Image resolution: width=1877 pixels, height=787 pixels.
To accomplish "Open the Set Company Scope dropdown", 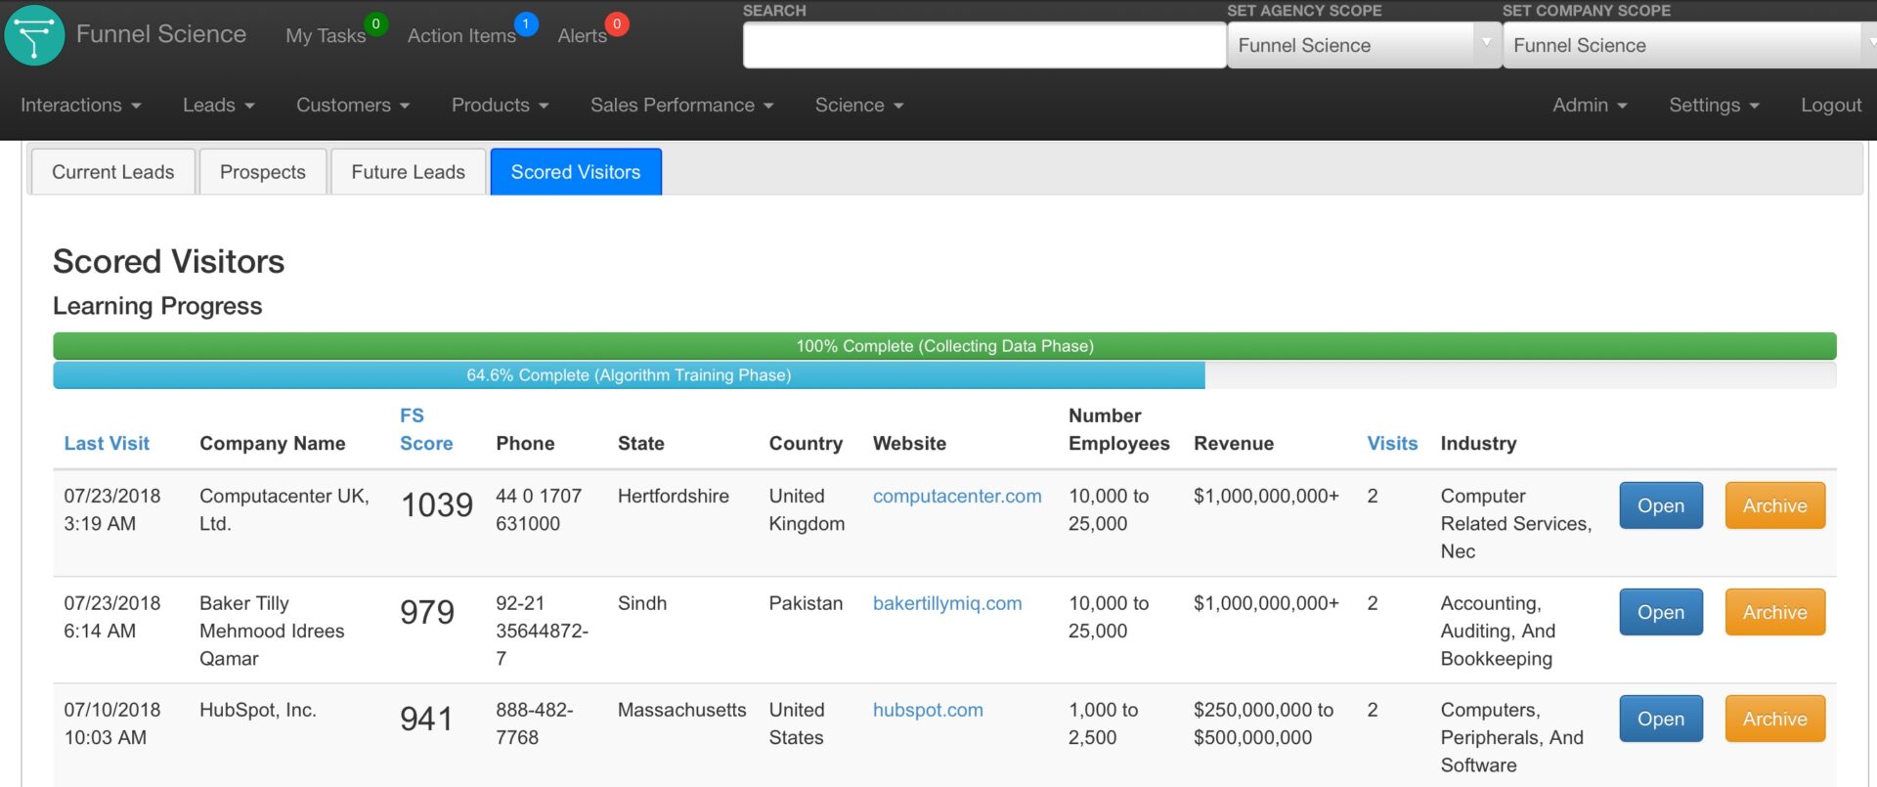I will pos(1689,45).
